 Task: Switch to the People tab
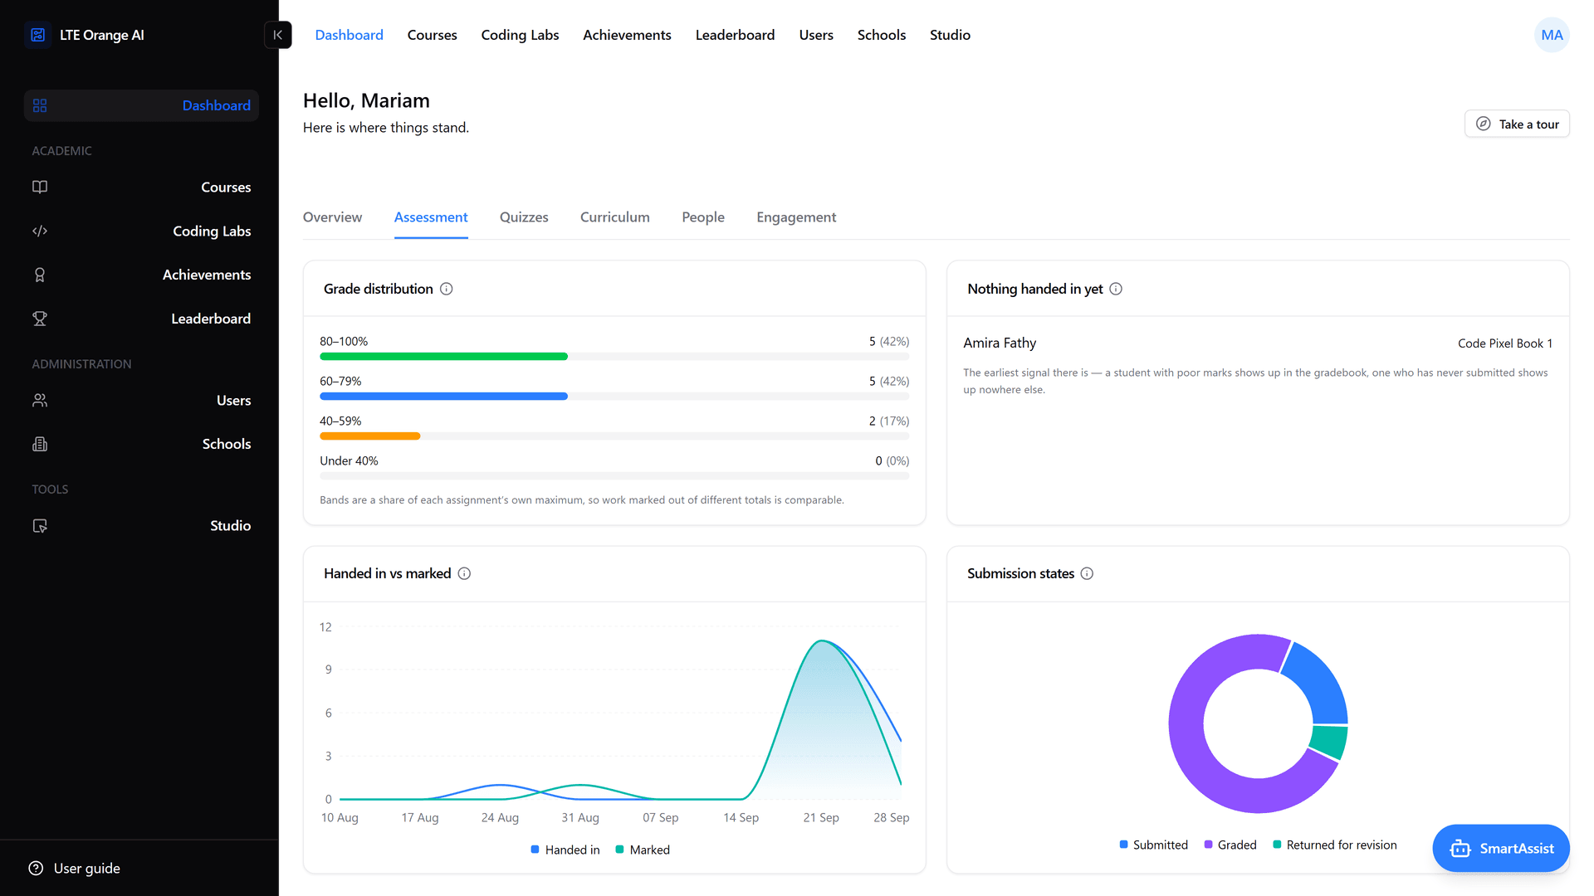[703, 217]
